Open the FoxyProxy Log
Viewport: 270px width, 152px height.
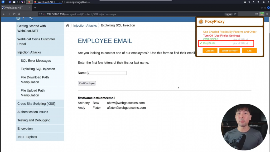pos(249,51)
